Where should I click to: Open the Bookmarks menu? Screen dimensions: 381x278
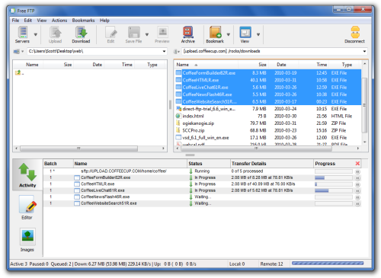[83, 21]
